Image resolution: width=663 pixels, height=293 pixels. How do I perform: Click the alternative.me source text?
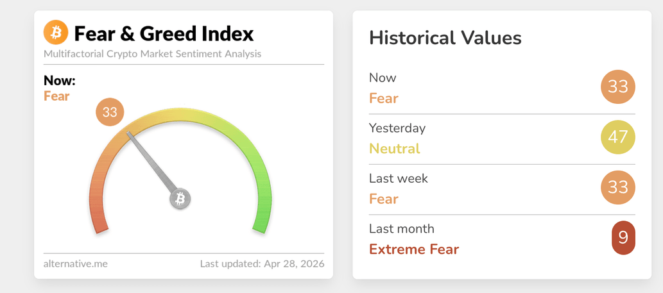[76, 264]
